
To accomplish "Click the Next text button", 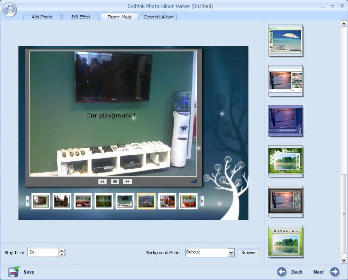I will (319, 272).
